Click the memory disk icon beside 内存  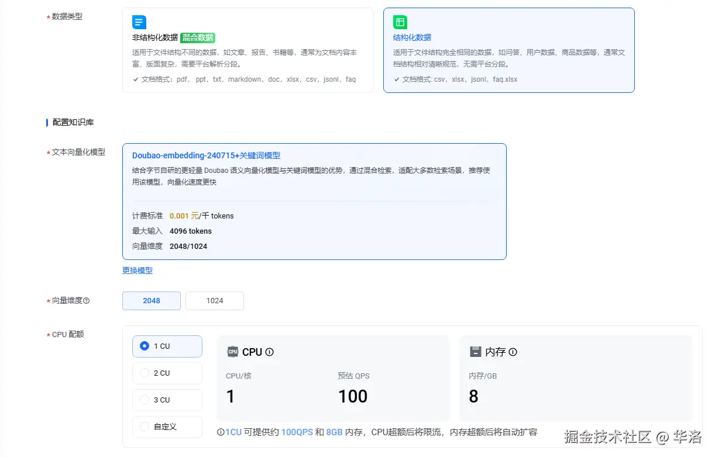pyautogui.click(x=476, y=352)
